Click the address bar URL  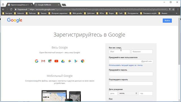(98, 9)
